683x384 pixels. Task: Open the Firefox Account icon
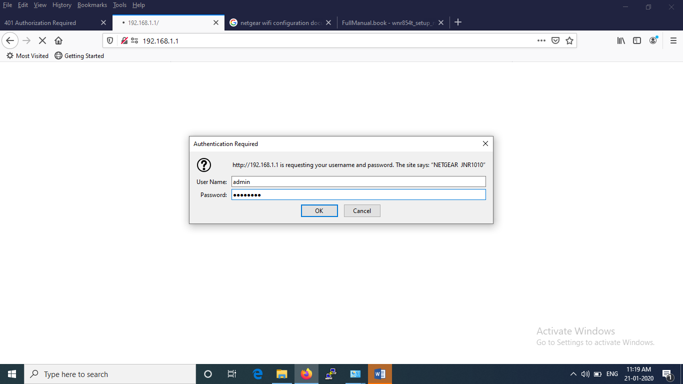click(x=653, y=40)
